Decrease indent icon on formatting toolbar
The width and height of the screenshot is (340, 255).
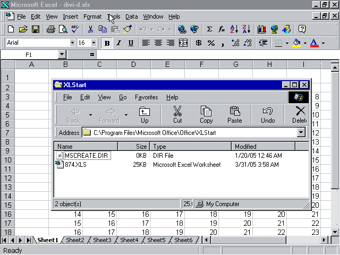pyautogui.click(x=263, y=43)
